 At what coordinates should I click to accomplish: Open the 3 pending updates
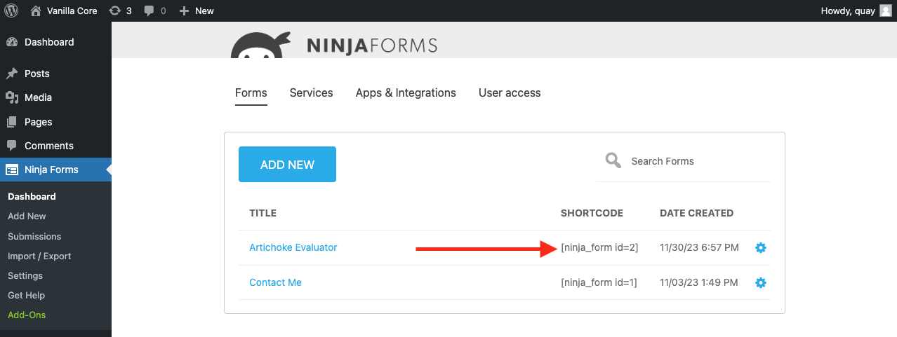pyautogui.click(x=121, y=11)
